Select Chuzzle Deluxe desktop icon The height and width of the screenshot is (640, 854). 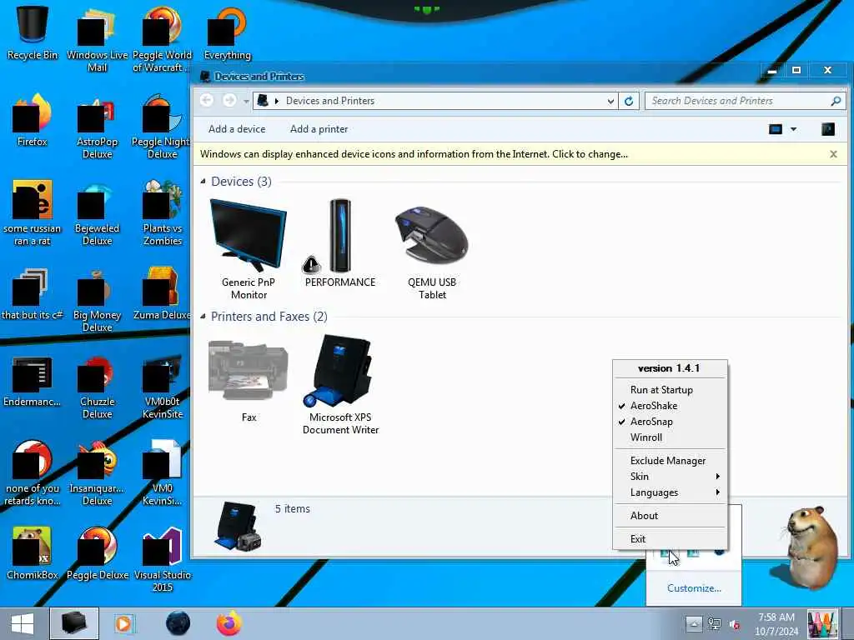pyautogui.click(x=97, y=387)
